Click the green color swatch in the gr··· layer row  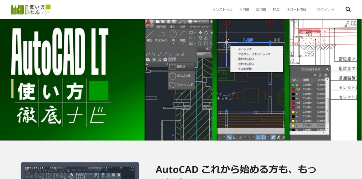point(293,85)
